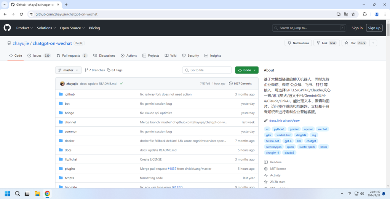Click the Notifications button
This screenshot has height=199, width=390.
298,43
